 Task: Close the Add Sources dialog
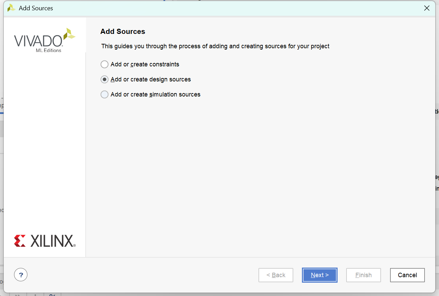click(427, 8)
